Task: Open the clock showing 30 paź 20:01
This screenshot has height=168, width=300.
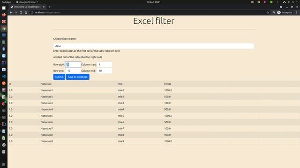Action: 154,2
